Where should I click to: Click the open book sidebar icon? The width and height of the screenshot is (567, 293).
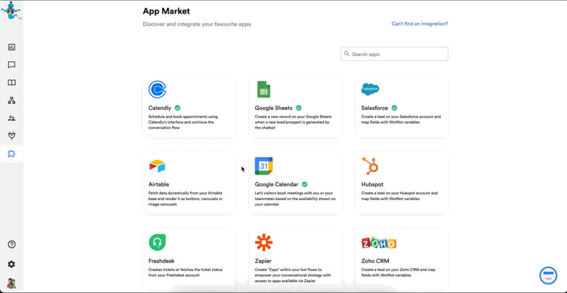pyautogui.click(x=12, y=83)
